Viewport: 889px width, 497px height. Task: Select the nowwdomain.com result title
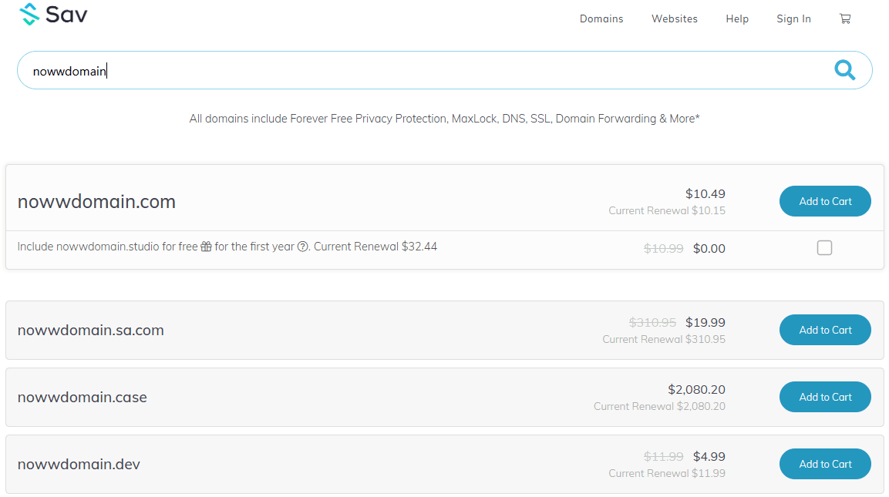click(96, 202)
